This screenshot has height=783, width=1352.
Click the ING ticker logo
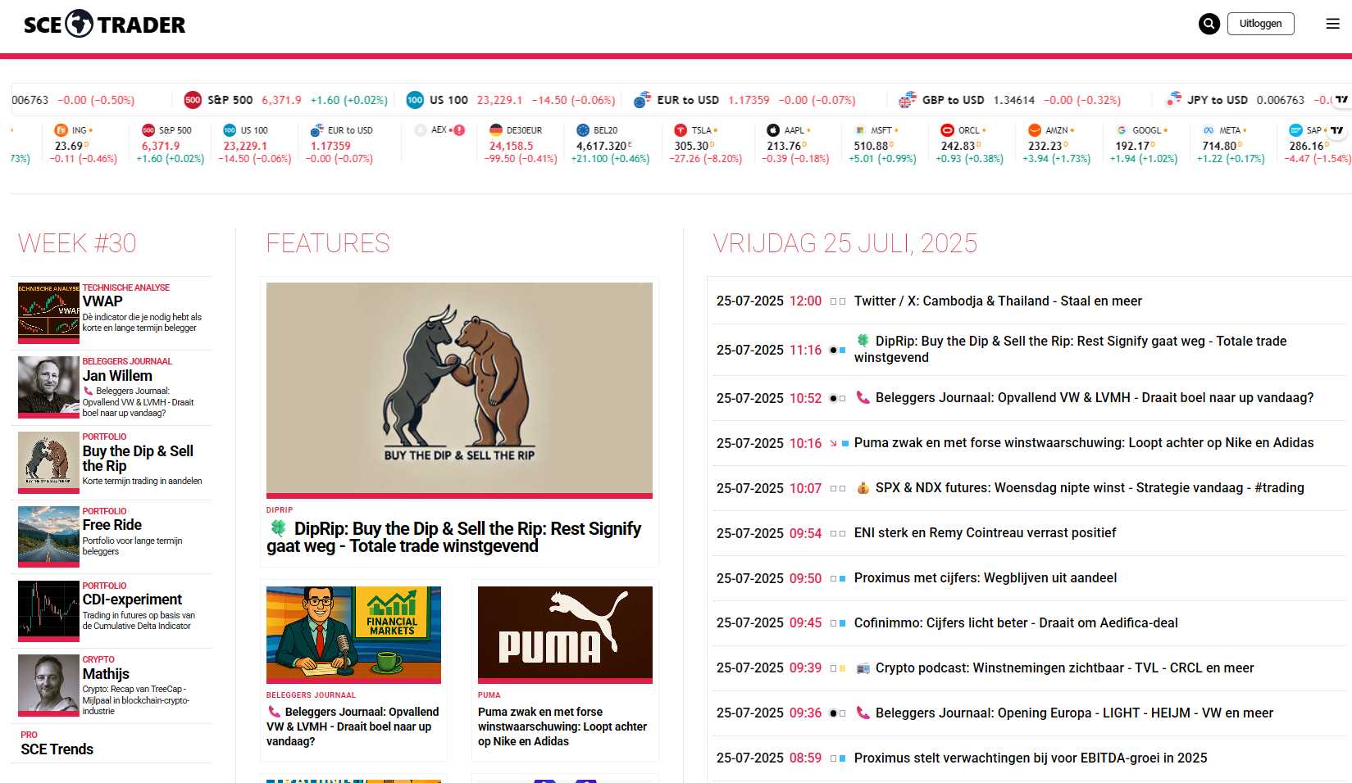click(61, 130)
